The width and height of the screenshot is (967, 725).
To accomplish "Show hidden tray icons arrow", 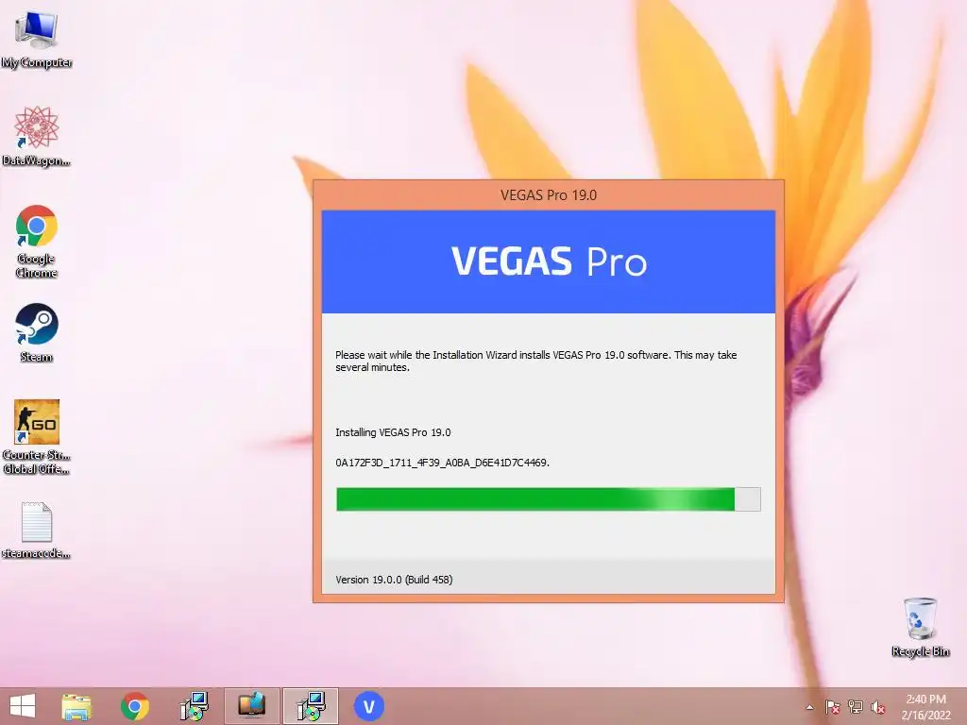I will 809,707.
